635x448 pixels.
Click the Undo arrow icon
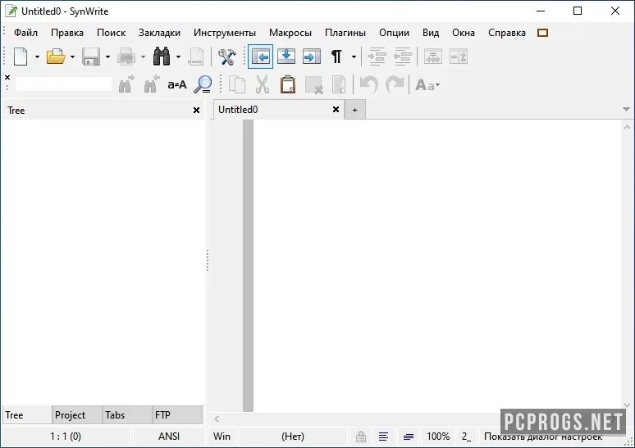coord(369,84)
